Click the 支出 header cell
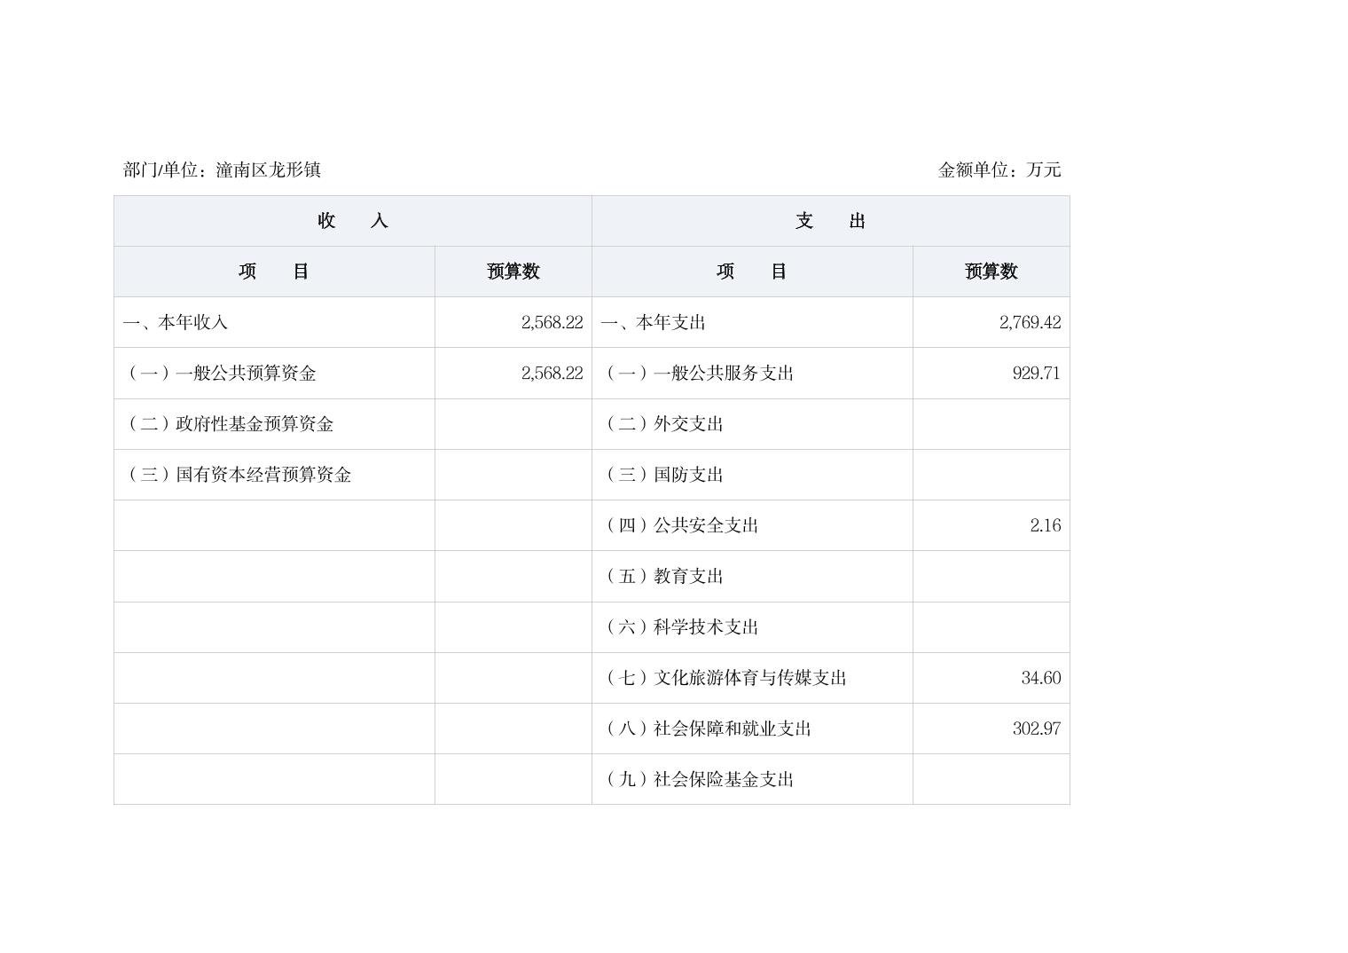This screenshot has width=1348, height=953. point(830,221)
